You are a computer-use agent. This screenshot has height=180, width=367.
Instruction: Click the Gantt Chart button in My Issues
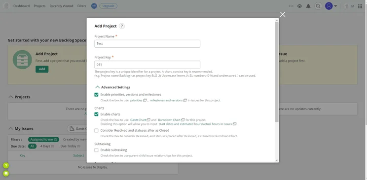77,129
